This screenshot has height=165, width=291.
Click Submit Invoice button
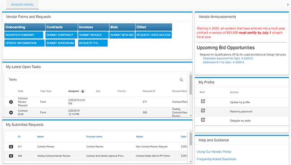[x=94, y=35]
